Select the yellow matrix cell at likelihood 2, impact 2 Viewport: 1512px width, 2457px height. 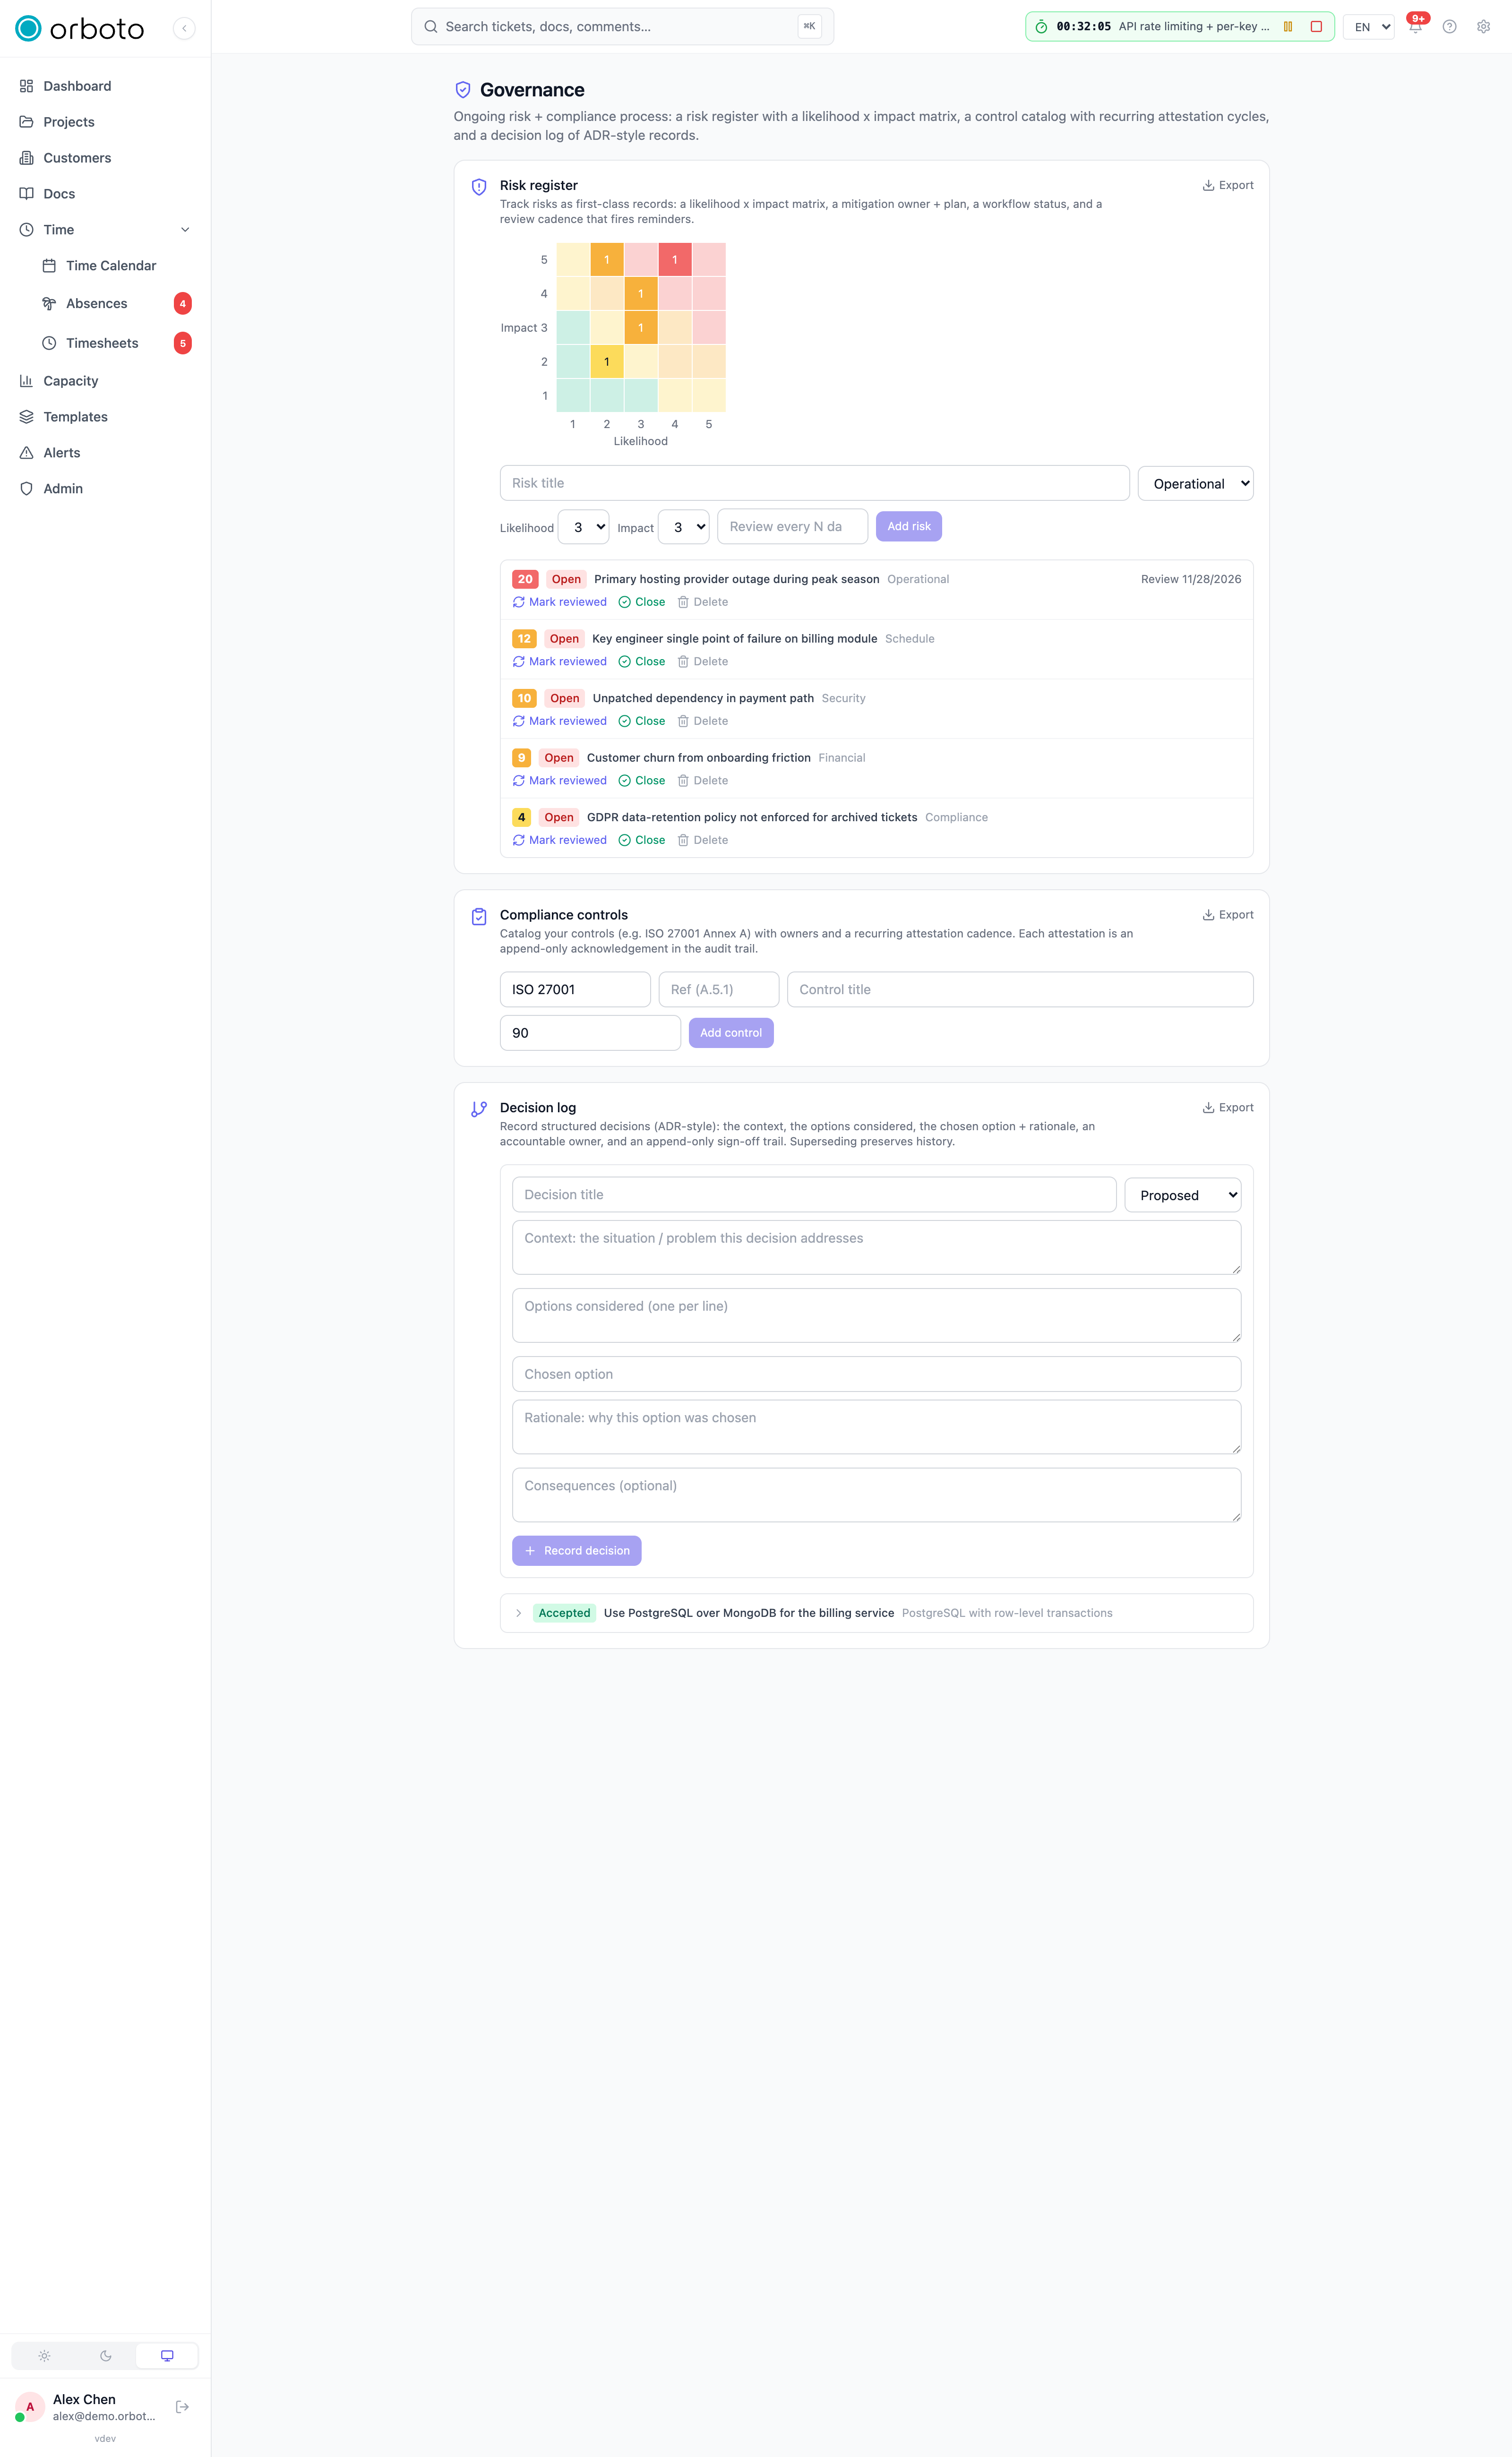coord(607,362)
